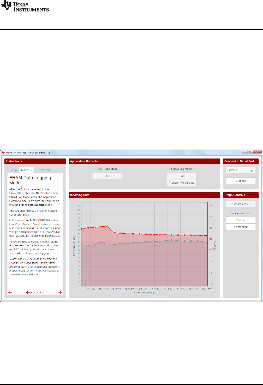
Task: Click the Instructions panel header
Action: [35, 161]
